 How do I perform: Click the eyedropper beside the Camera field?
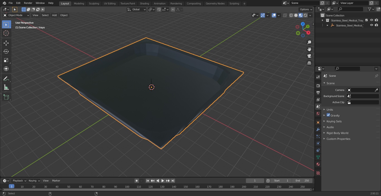[376, 90]
